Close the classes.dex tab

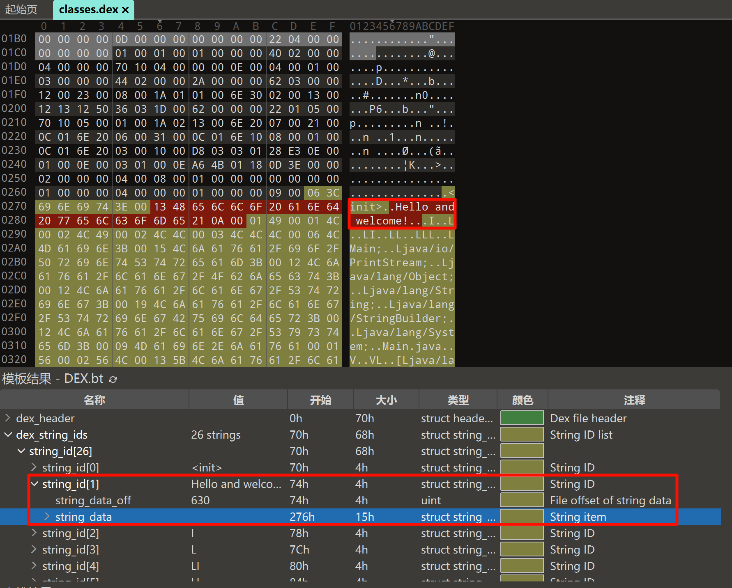tap(125, 9)
